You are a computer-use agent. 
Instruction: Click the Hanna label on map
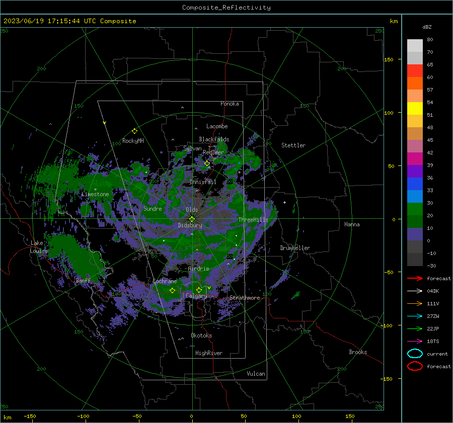pos(352,224)
